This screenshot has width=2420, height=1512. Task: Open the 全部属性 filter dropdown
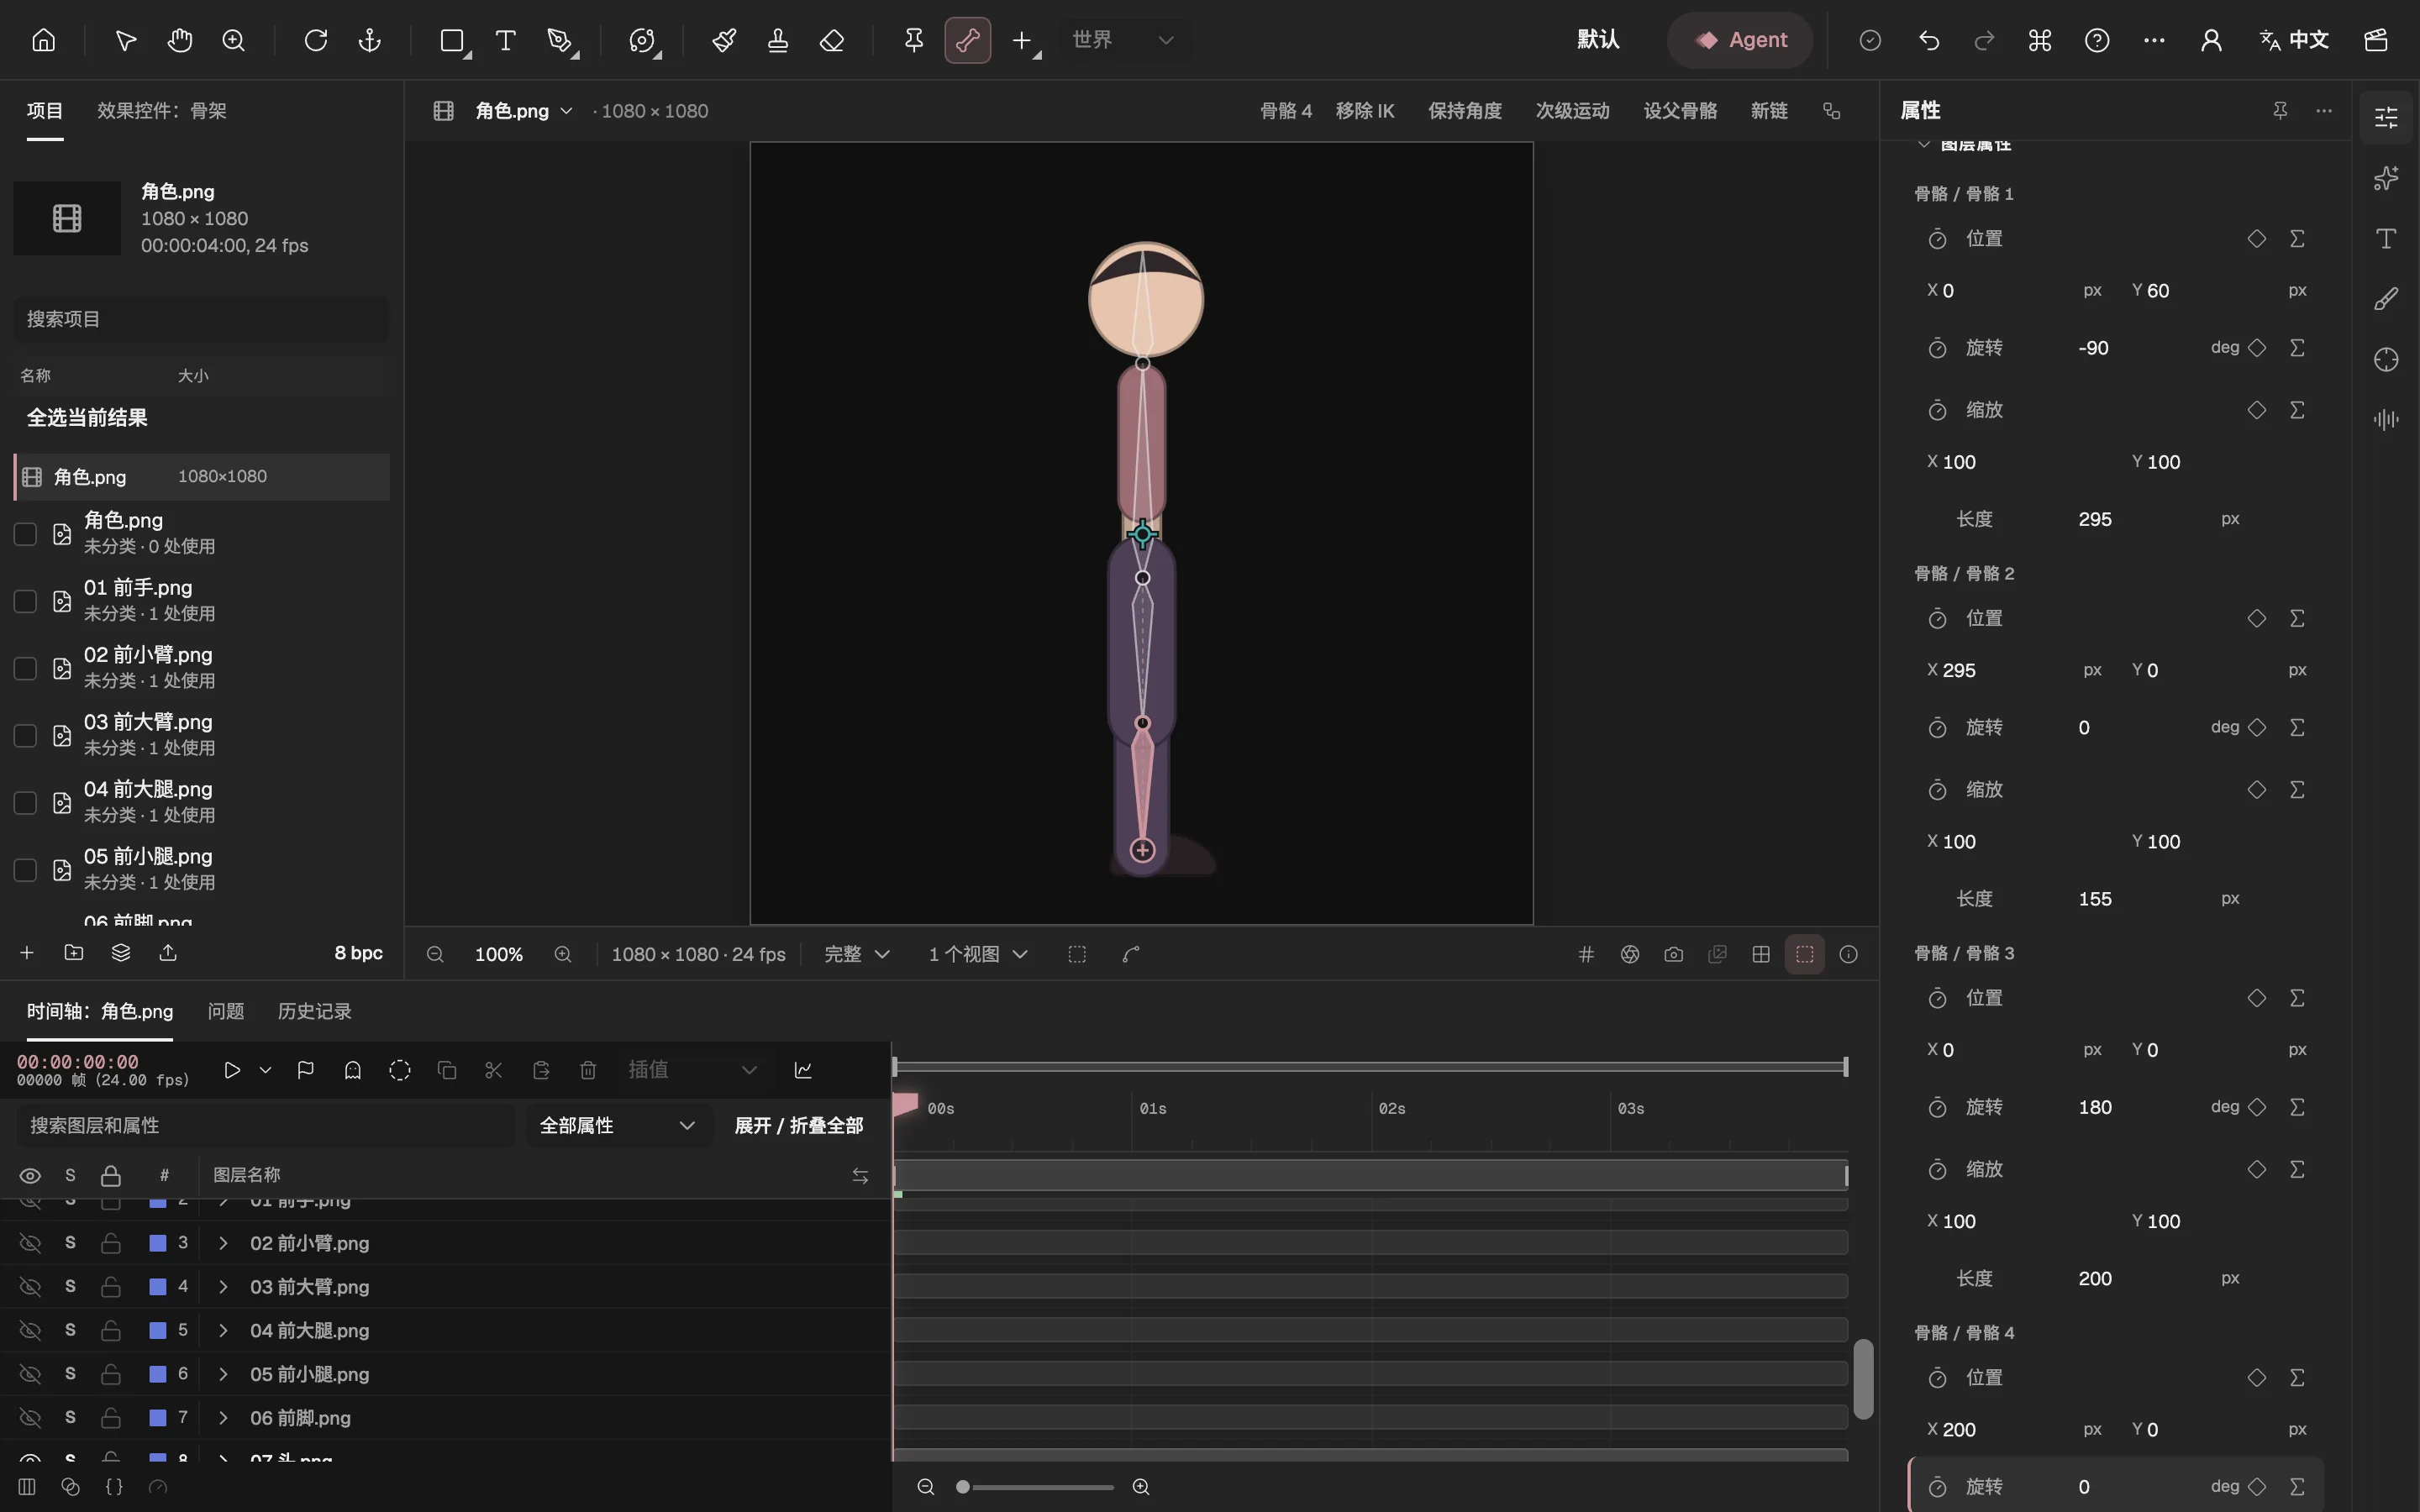tap(618, 1125)
